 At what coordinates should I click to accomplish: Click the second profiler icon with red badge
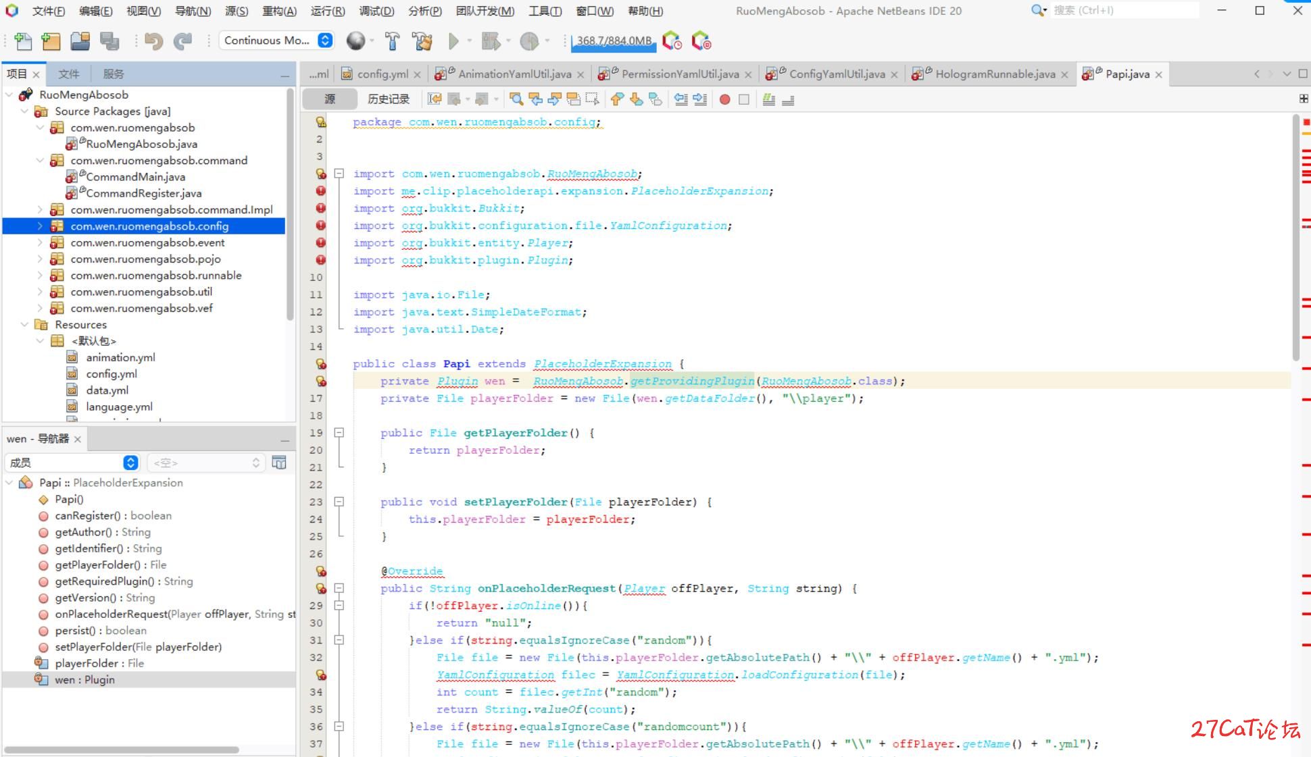[701, 41]
